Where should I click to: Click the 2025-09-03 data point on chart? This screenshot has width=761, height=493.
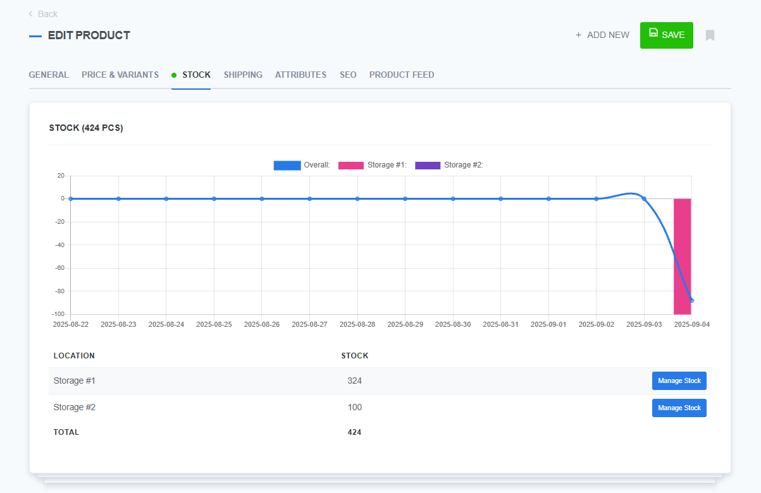point(644,199)
